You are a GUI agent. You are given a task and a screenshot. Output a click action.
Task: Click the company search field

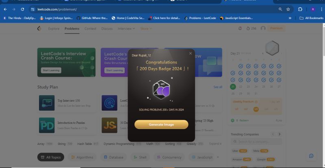click(x=256, y=142)
